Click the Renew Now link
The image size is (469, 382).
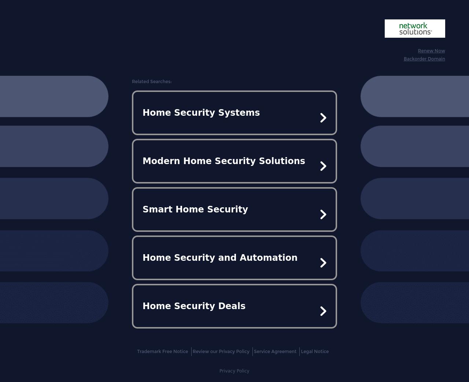tap(431, 51)
